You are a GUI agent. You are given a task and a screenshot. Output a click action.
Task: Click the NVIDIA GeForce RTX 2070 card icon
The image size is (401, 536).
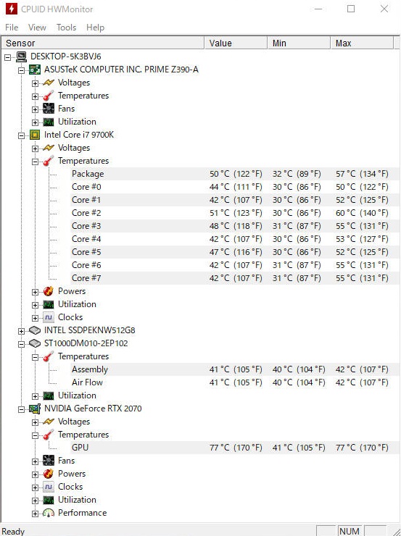pyautogui.click(x=35, y=409)
